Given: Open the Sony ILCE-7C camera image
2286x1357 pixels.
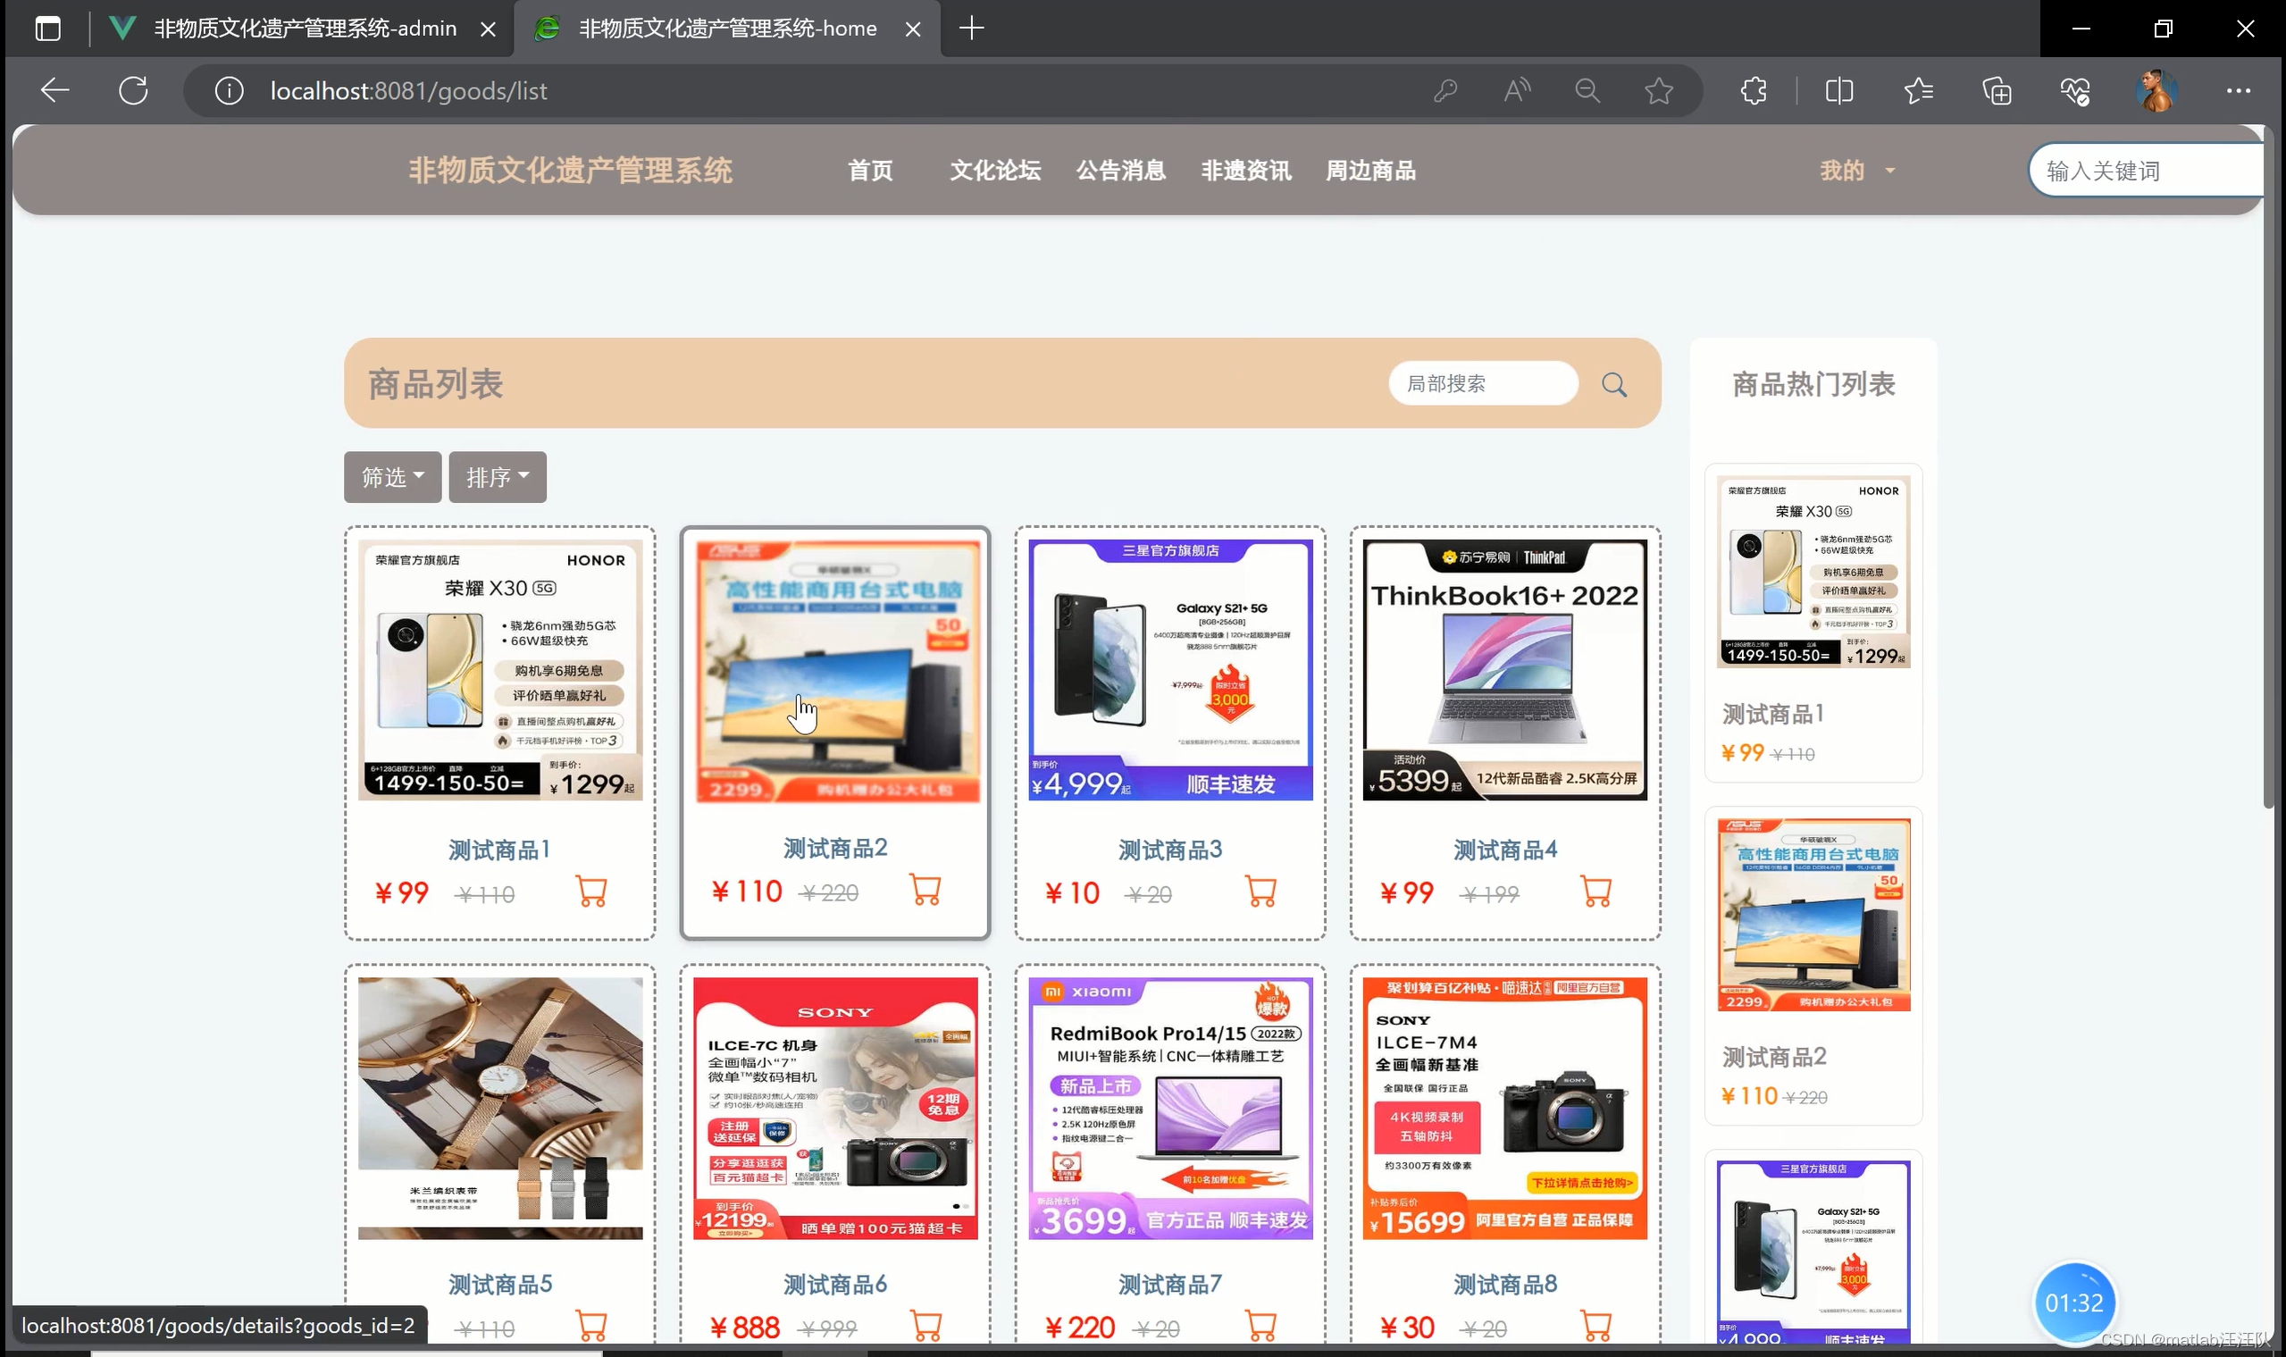Looking at the screenshot, I should click(835, 1109).
